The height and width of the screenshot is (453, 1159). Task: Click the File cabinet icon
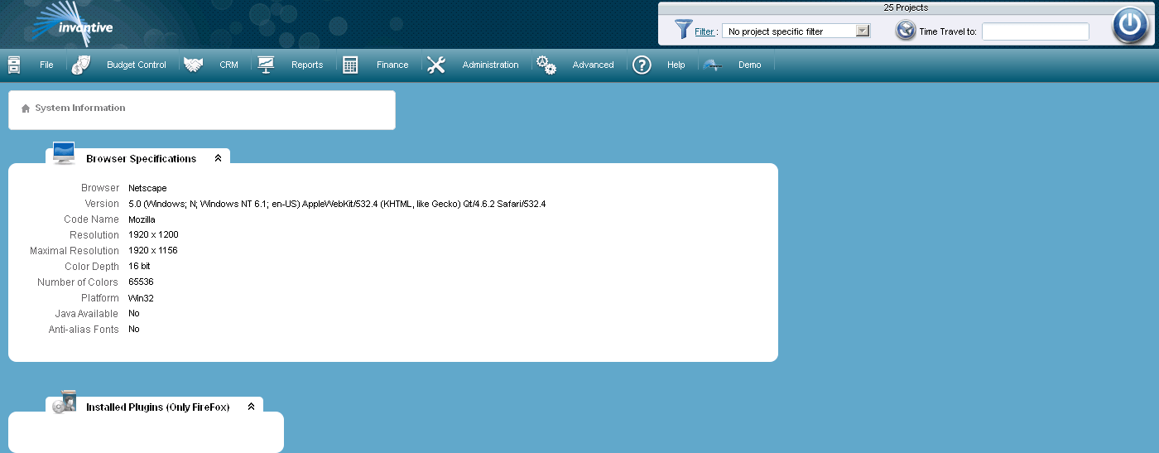tap(14, 65)
